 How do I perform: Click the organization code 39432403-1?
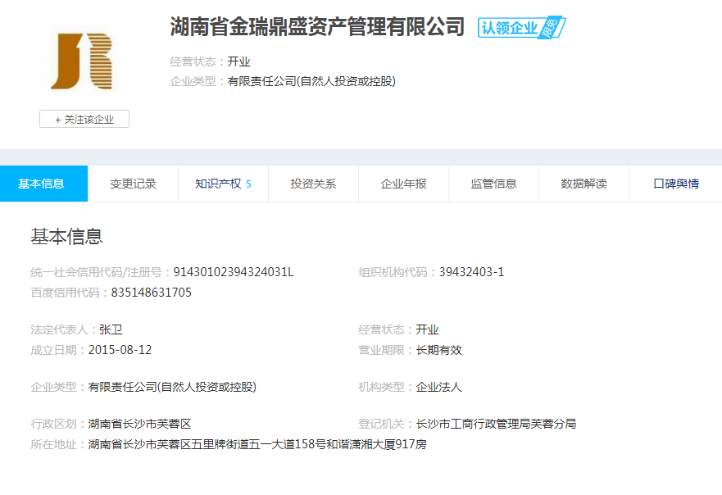point(471,272)
